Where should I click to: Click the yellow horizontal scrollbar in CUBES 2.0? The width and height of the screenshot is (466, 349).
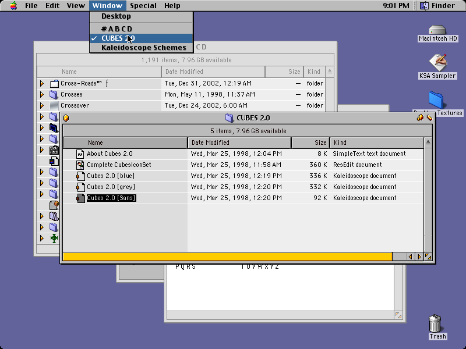[x=228, y=257]
